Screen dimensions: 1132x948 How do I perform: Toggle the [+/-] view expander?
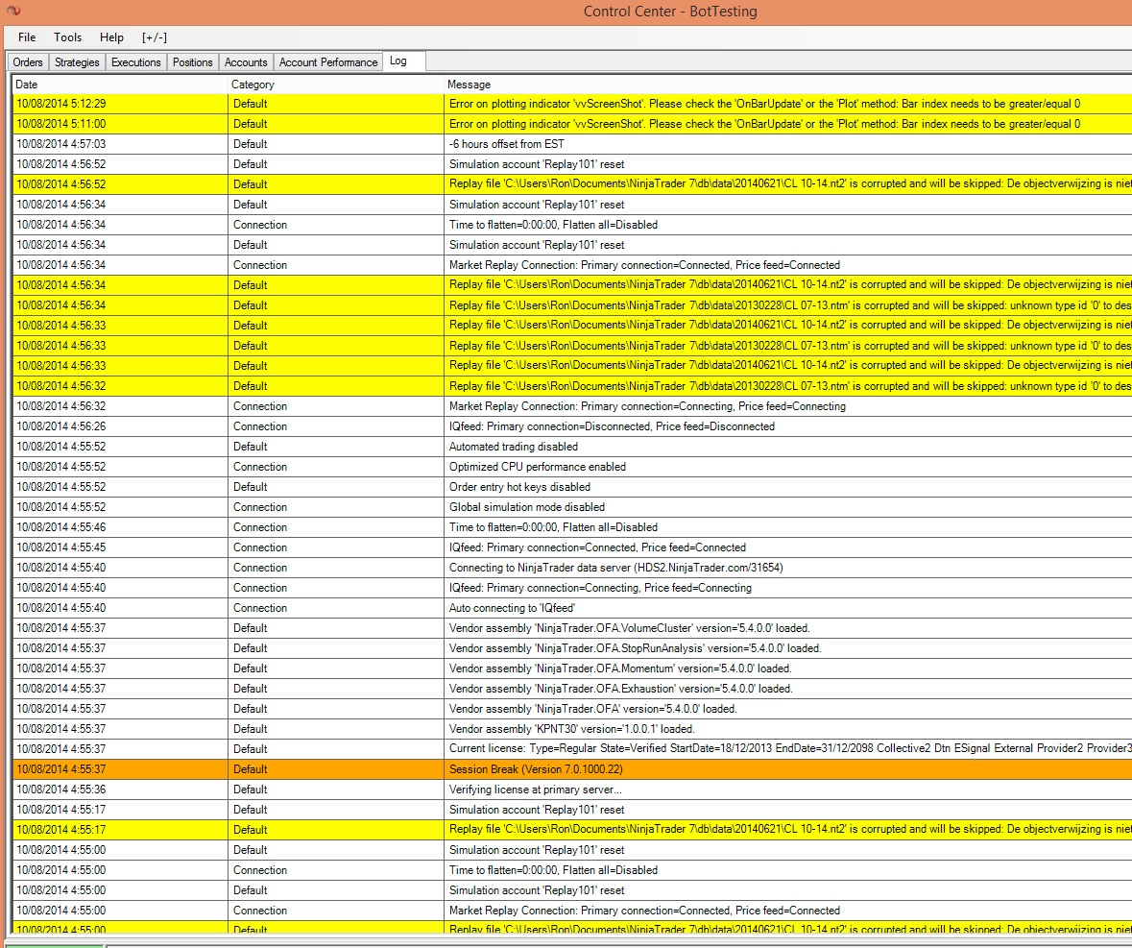(x=155, y=37)
